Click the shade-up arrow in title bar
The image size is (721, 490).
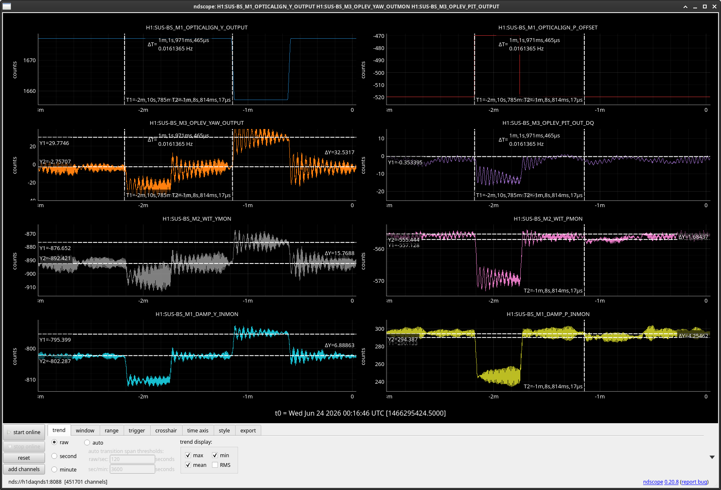tap(685, 6)
